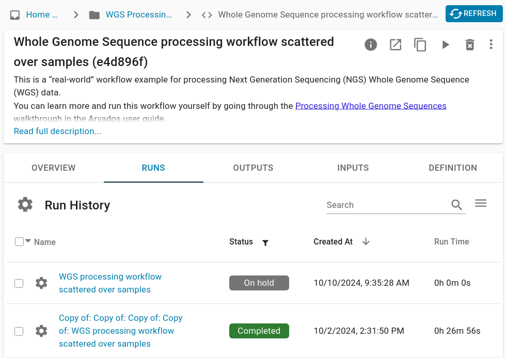Check the select-all runs checkbox
The image size is (506, 358).
tap(19, 241)
